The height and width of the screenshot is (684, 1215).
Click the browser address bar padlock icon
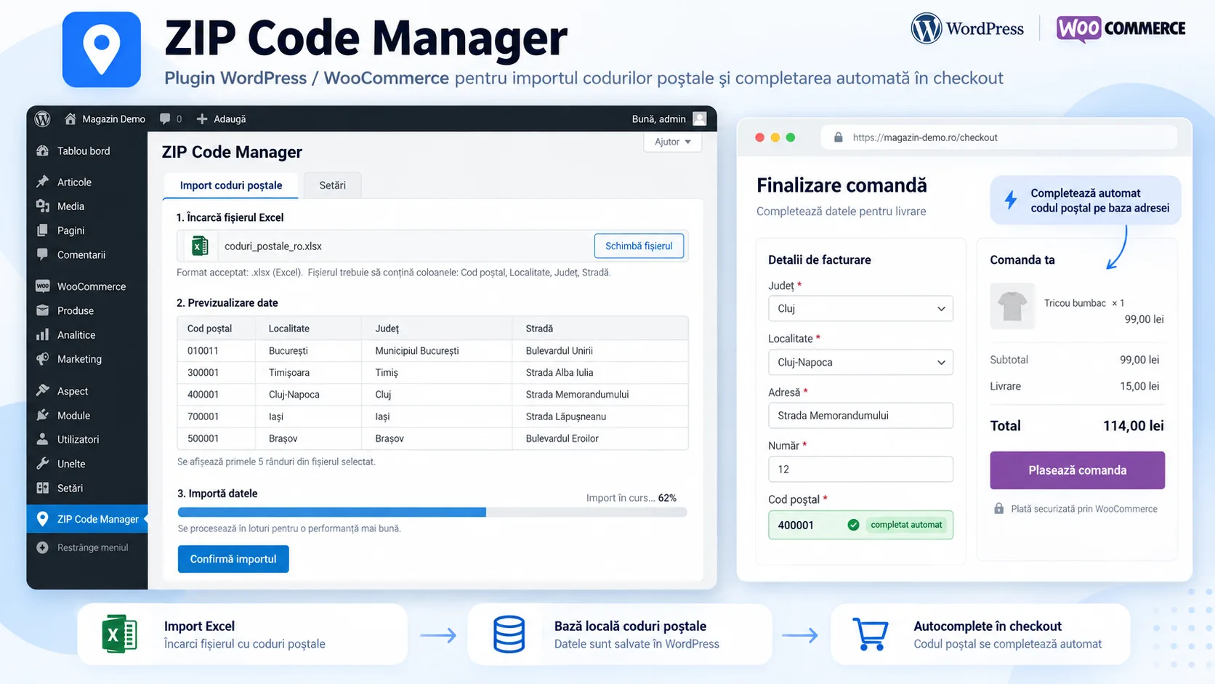pos(839,137)
